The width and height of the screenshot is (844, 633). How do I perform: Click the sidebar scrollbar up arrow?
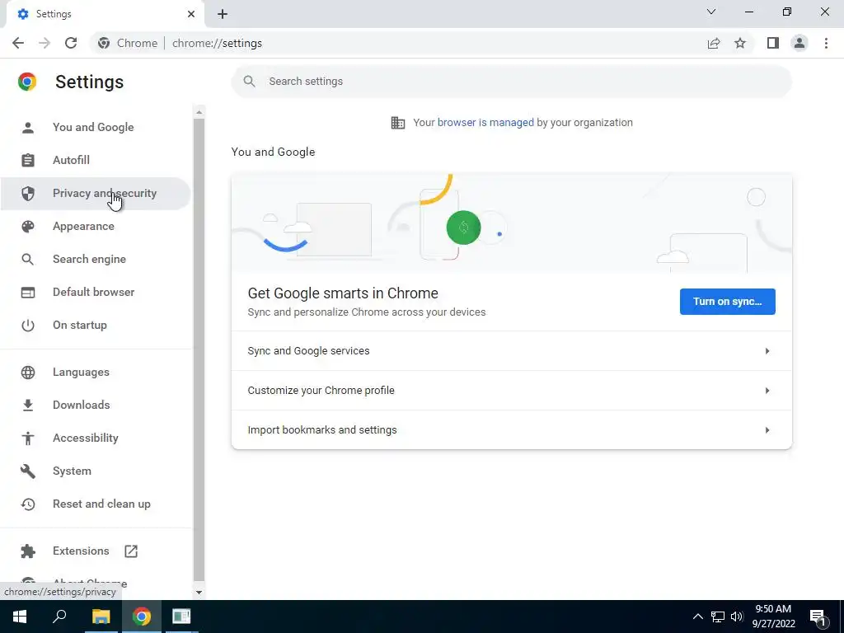(x=199, y=112)
